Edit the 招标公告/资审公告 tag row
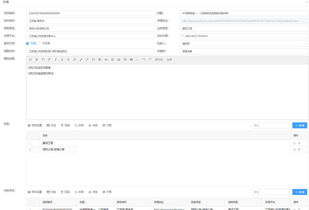The height and width of the screenshot is (210, 309). (294, 149)
